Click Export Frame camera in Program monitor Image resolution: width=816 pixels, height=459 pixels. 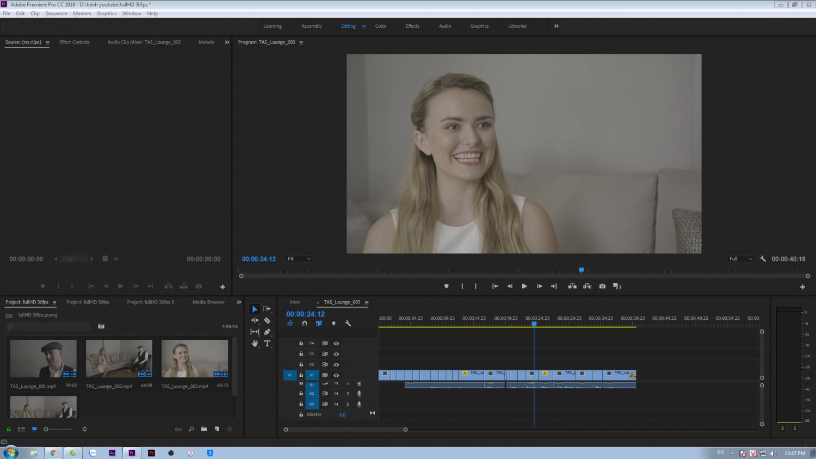click(602, 286)
